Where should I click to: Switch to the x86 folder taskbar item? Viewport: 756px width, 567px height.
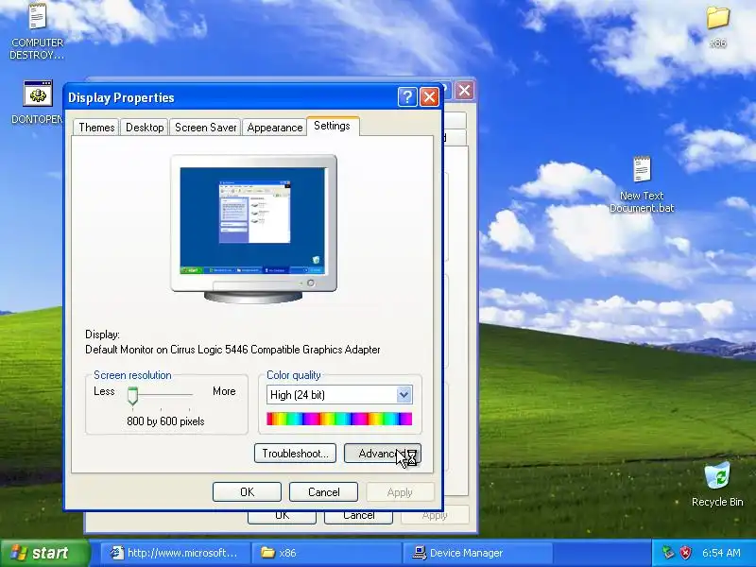pyautogui.click(x=326, y=553)
